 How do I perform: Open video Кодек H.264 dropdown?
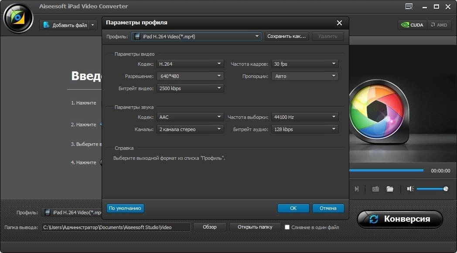click(190, 64)
